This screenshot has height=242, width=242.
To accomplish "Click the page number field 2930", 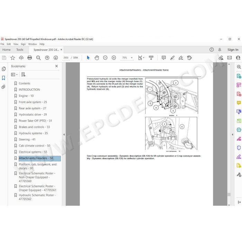I will coord(66,58).
